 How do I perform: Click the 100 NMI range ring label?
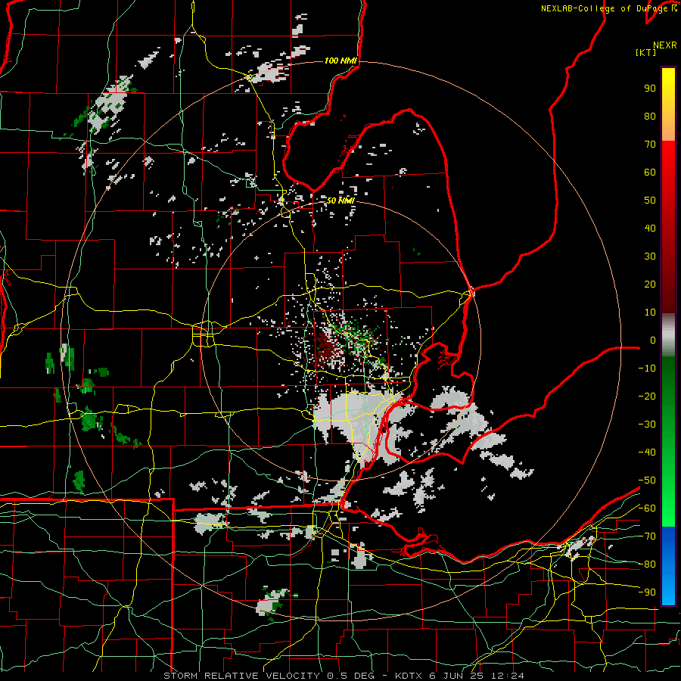[x=340, y=61]
